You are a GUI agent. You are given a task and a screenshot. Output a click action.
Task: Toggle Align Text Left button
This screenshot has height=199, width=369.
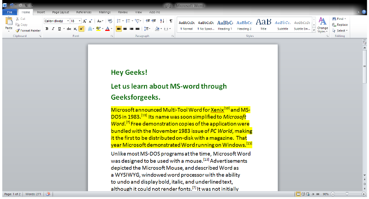click(x=119, y=29)
